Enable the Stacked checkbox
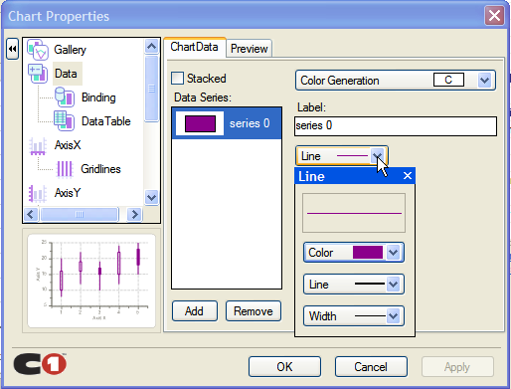Screen dimensions: 511x389 (x=177, y=79)
